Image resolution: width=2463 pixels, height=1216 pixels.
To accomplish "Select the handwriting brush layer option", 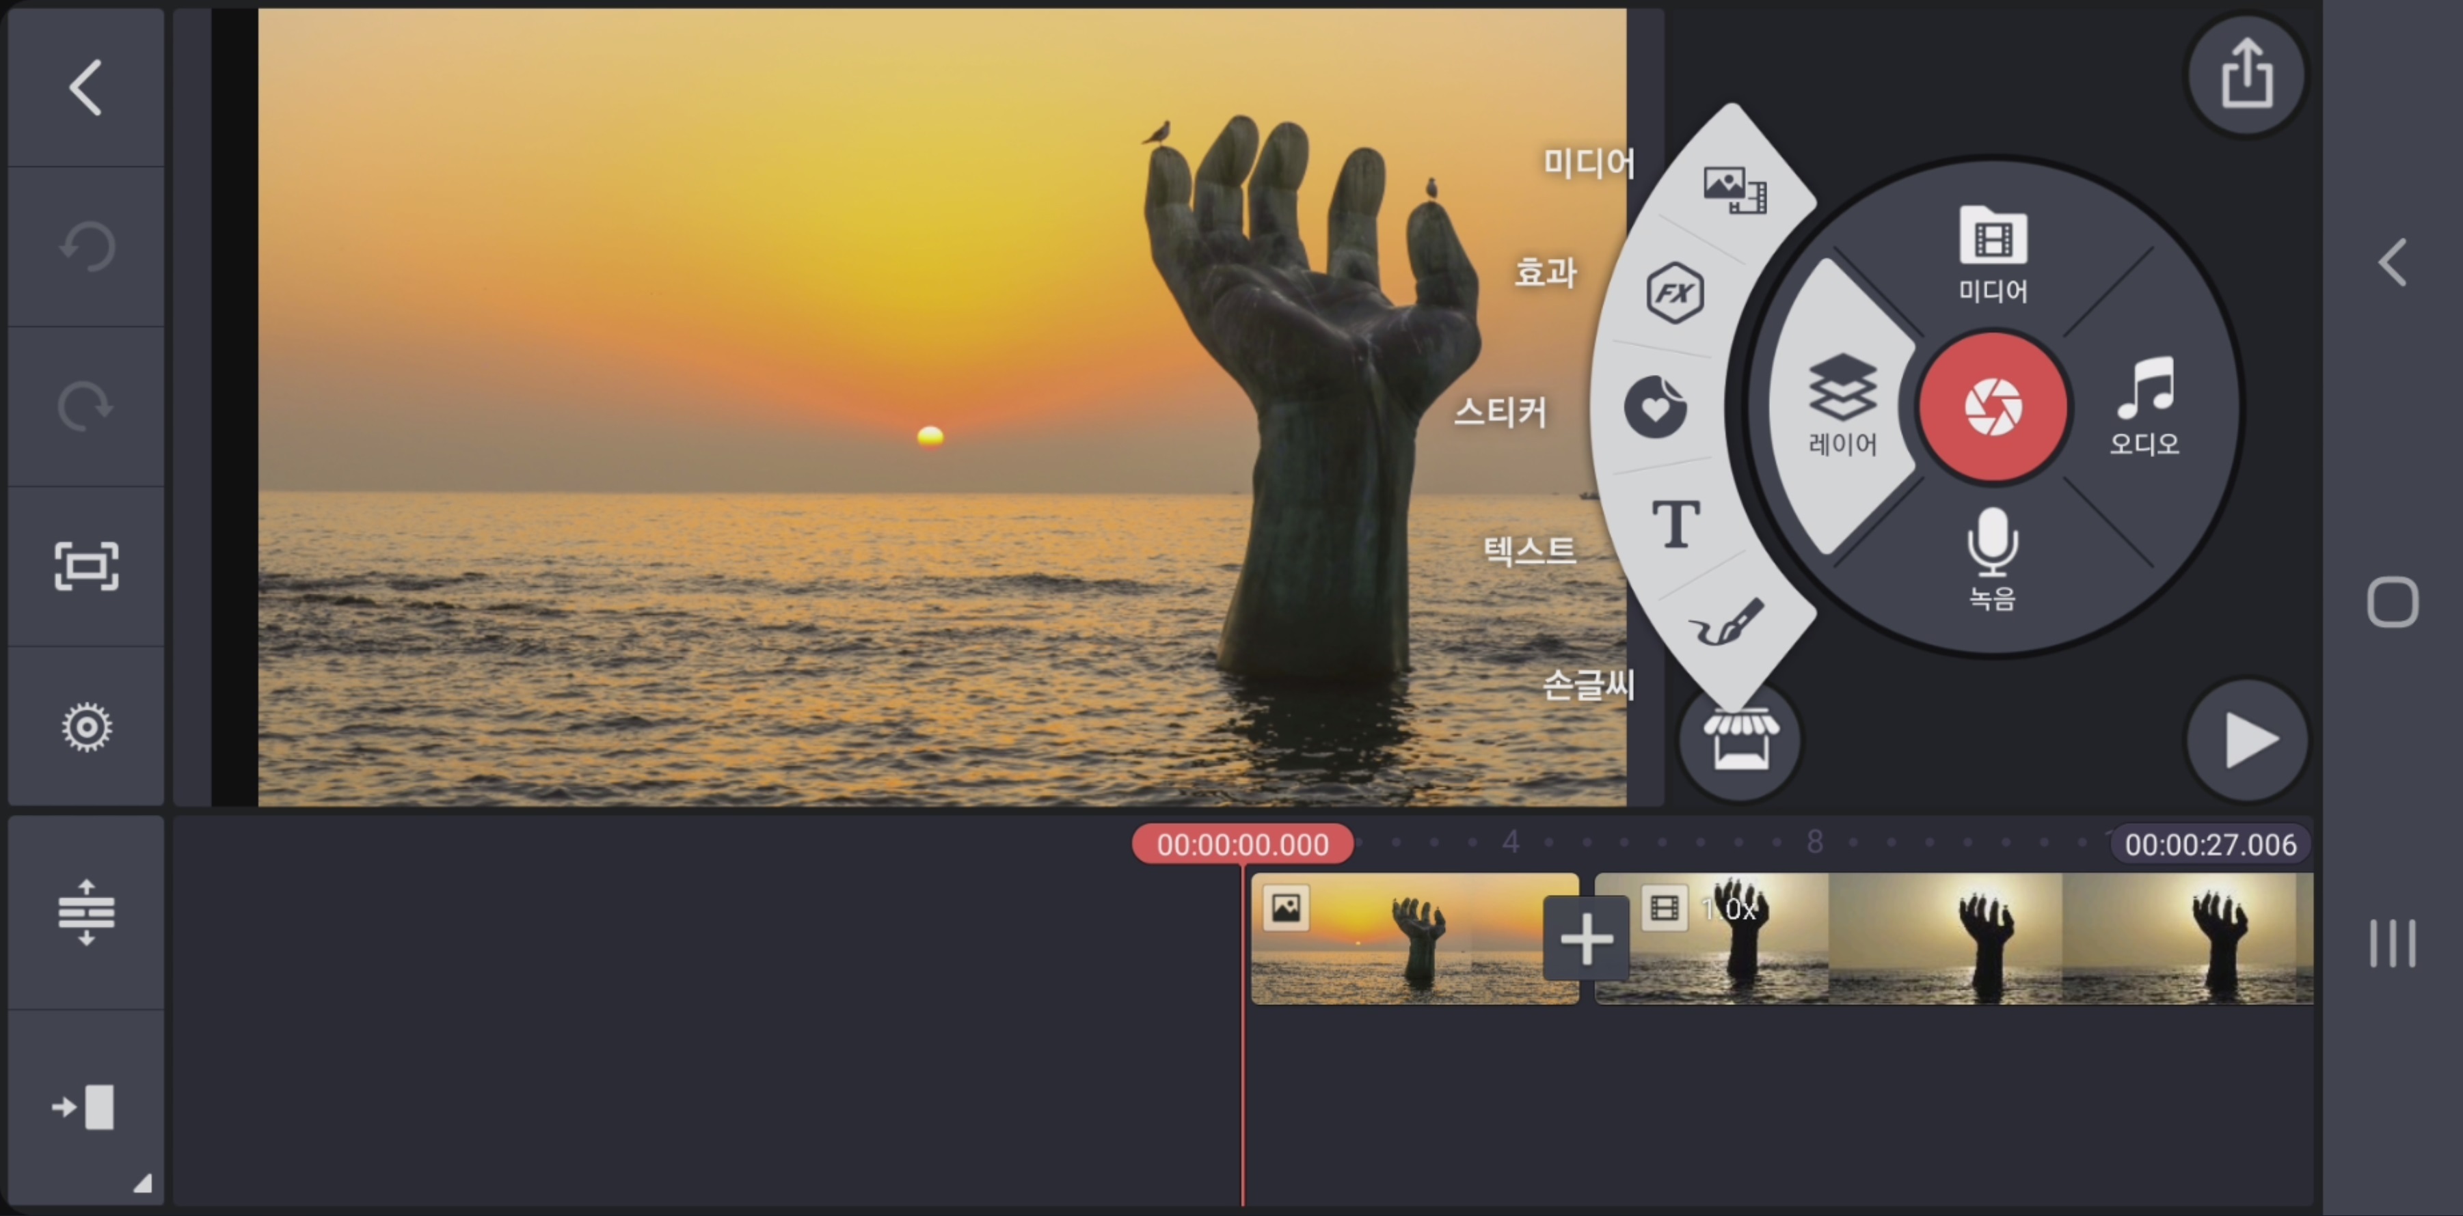I will [1727, 622].
